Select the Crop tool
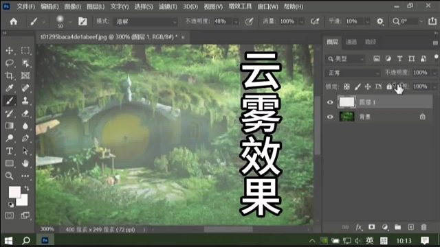Screen dimensions: 440x247 point(9,75)
